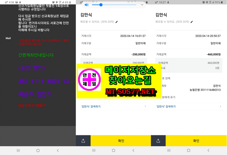The height and width of the screenshot is (155, 227).
Task: Tap recent apps button in middle screen
Action: point(94,150)
